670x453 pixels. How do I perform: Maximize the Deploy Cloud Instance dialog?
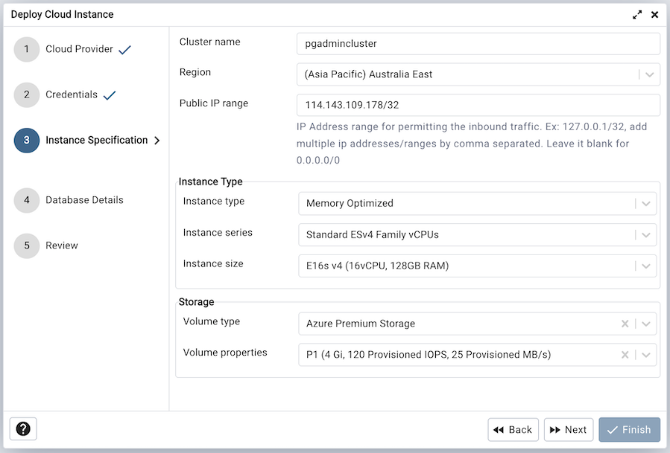coord(637,14)
